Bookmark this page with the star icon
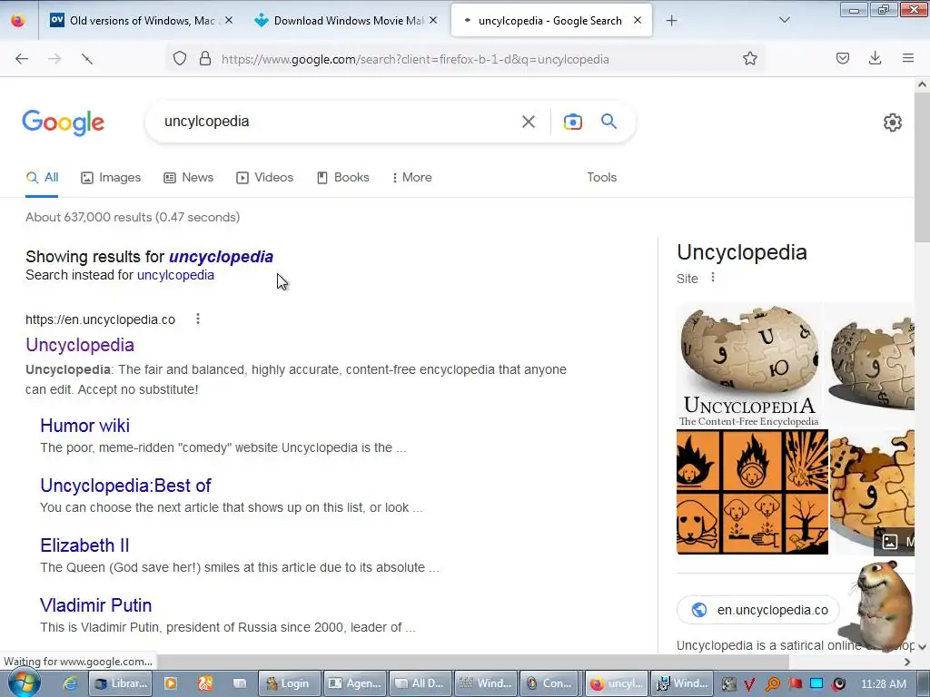 pos(749,59)
